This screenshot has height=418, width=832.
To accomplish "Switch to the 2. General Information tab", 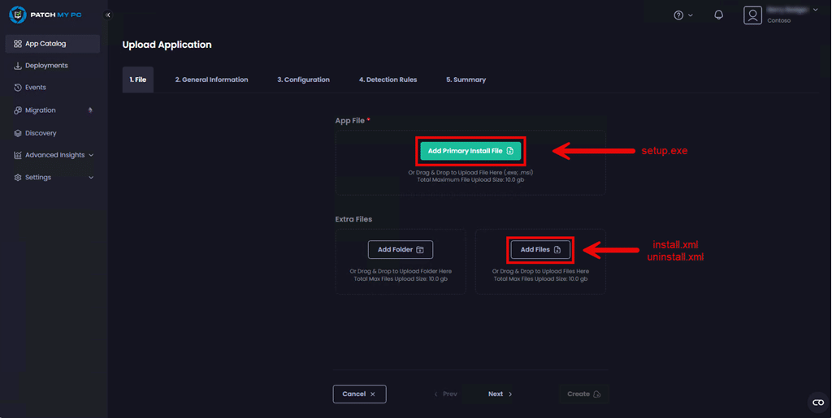I will pos(211,80).
